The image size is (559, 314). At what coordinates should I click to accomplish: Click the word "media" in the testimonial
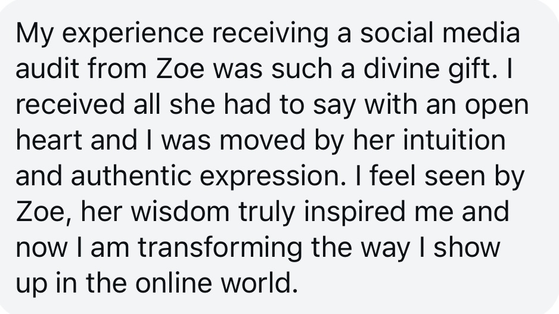click(x=484, y=35)
